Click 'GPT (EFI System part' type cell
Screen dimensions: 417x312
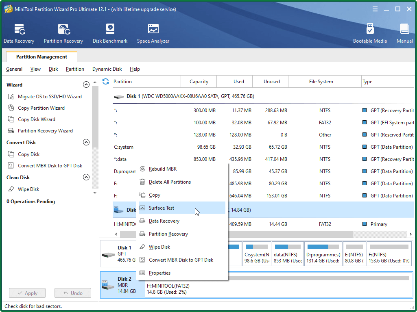(392, 122)
